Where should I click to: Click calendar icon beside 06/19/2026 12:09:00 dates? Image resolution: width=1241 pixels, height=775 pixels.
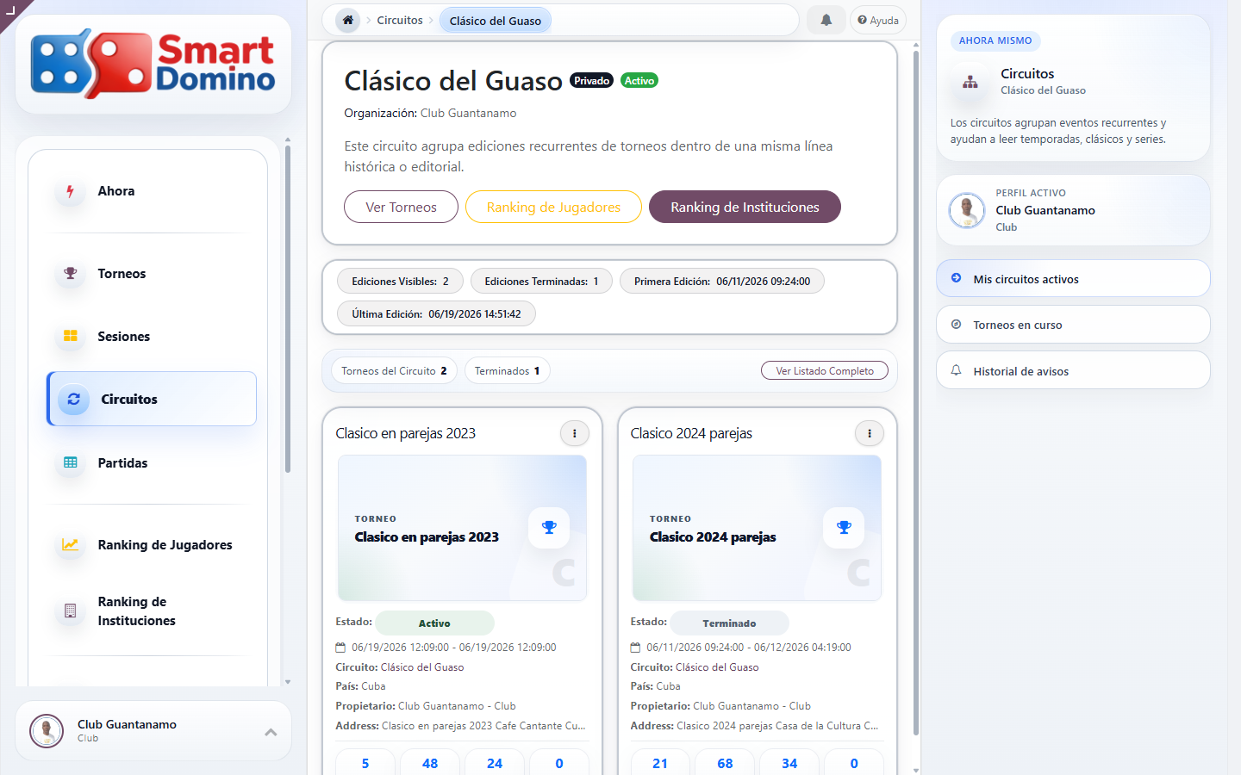click(x=340, y=648)
